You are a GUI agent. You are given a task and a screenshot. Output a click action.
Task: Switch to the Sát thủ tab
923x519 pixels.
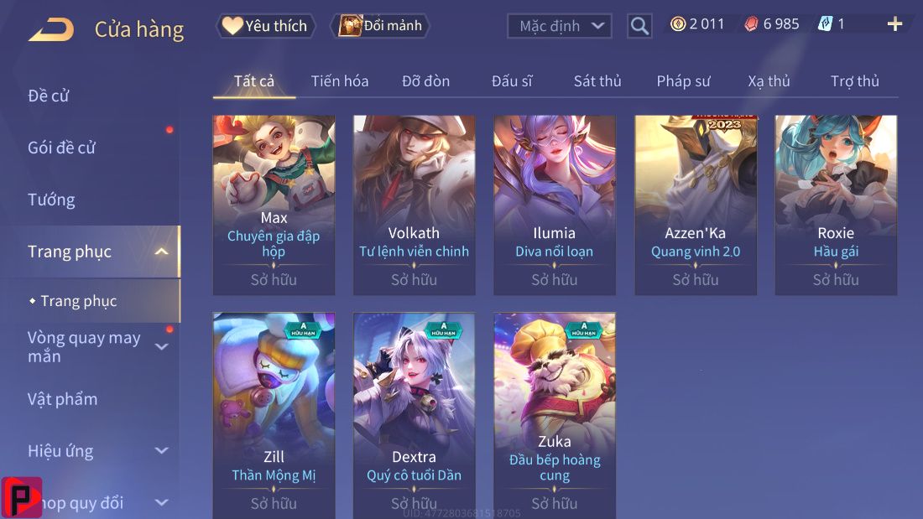[597, 81]
